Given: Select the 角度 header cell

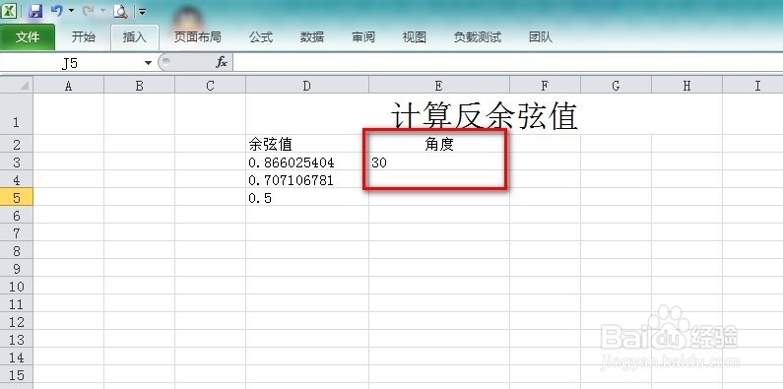Looking at the screenshot, I should click(x=439, y=144).
